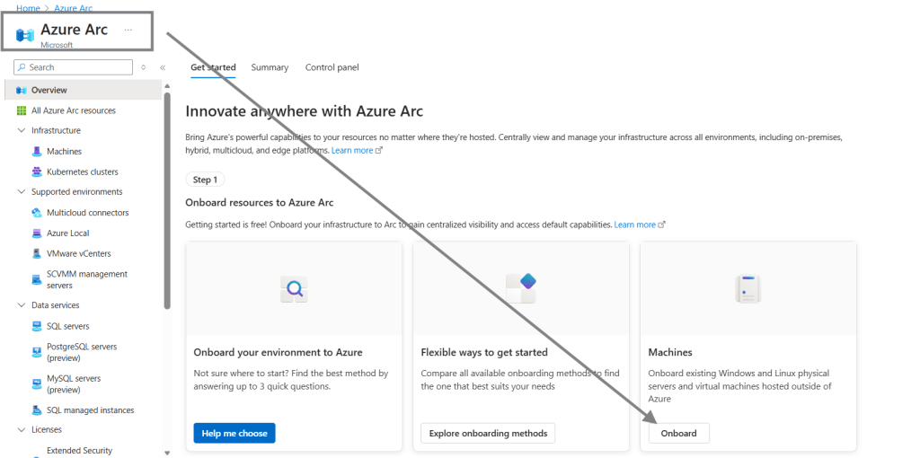
Task: Click the Onboard button under Machines
Action: (x=678, y=433)
